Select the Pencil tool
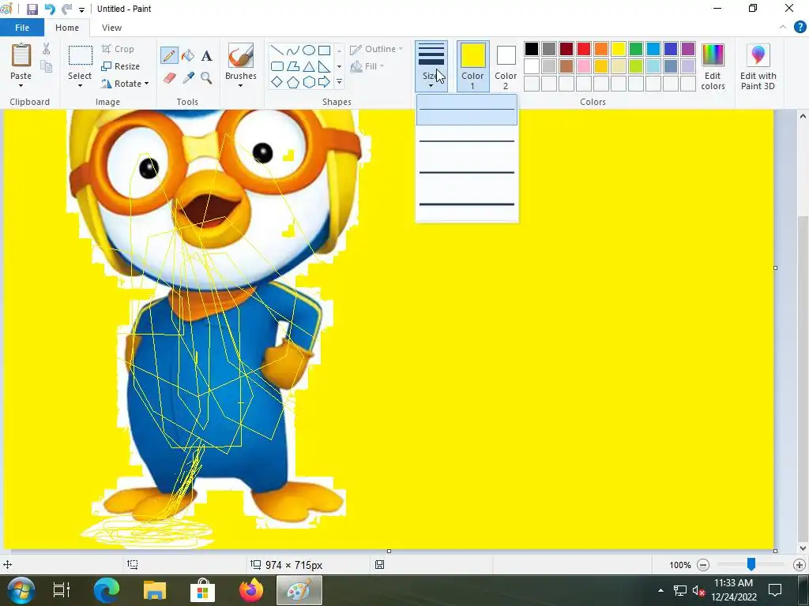This screenshot has width=809, height=606. click(x=169, y=55)
